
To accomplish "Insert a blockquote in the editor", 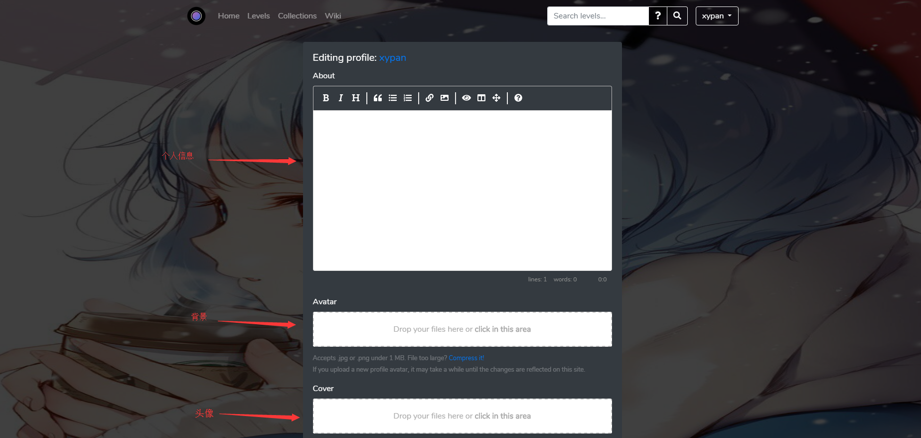I will pos(378,98).
